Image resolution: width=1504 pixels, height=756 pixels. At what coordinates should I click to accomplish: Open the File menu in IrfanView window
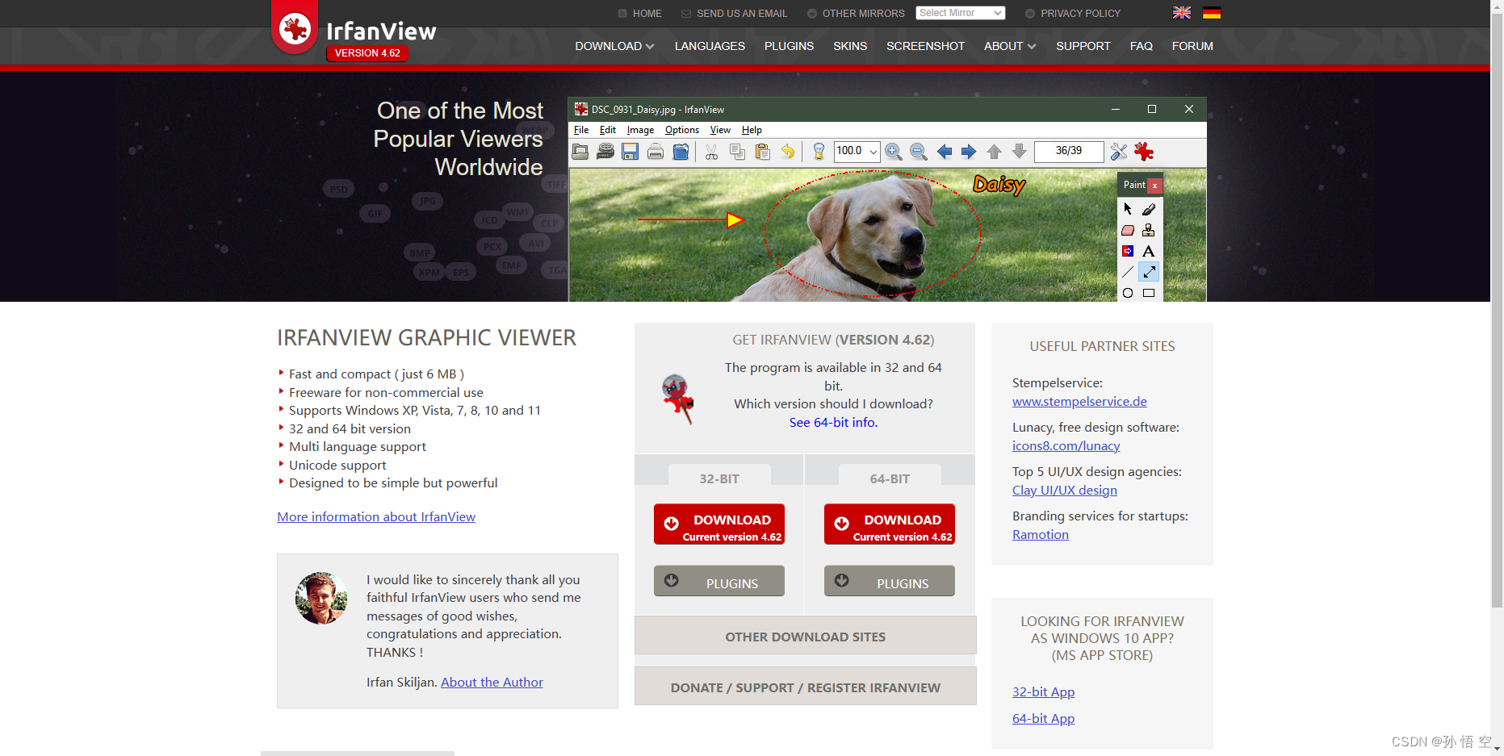[581, 130]
